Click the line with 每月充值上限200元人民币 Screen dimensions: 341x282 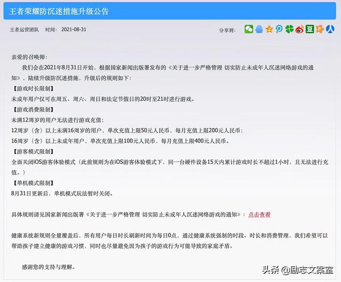127,130
